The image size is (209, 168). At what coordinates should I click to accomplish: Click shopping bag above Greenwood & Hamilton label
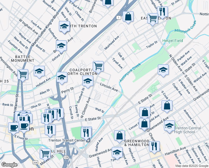[119, 136]
